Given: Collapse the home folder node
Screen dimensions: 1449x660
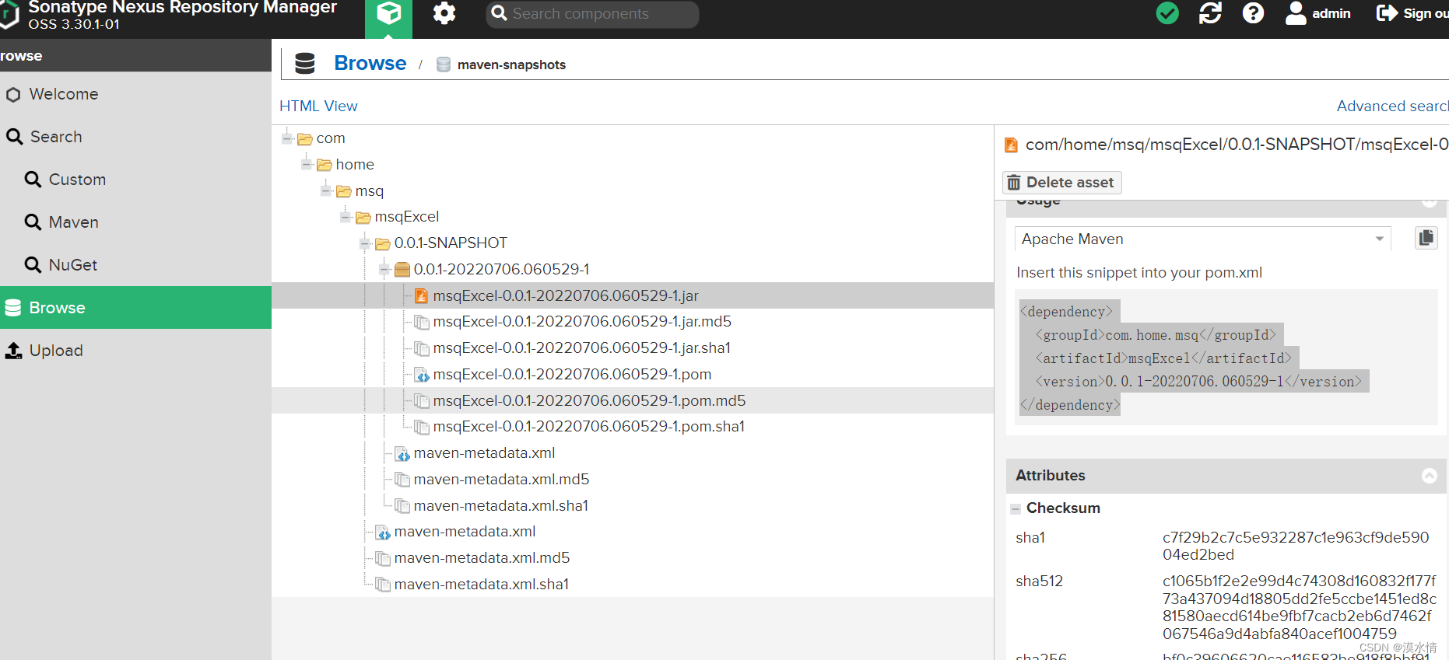Looking at the screenshot, I should (307, 165).
